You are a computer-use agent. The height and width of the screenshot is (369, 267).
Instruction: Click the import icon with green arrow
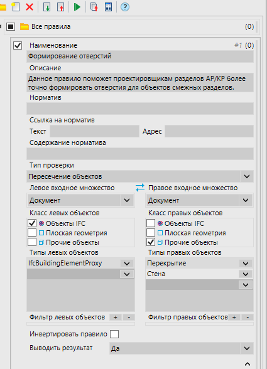click(x=47, y=7)
